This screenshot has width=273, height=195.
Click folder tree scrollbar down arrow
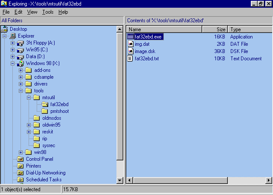click(x=120, y=180)
